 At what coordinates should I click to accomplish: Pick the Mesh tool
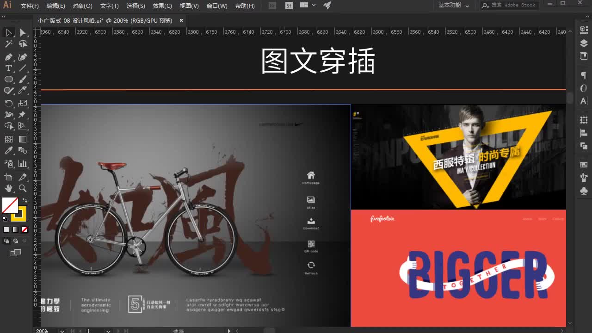[8, 139]
